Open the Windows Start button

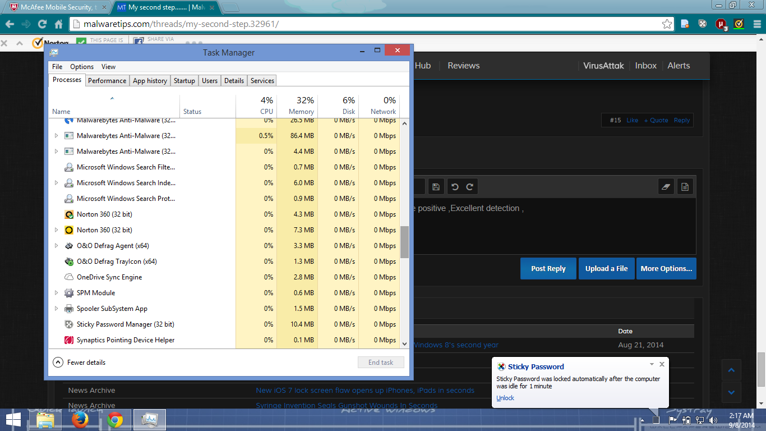(13, 419)
